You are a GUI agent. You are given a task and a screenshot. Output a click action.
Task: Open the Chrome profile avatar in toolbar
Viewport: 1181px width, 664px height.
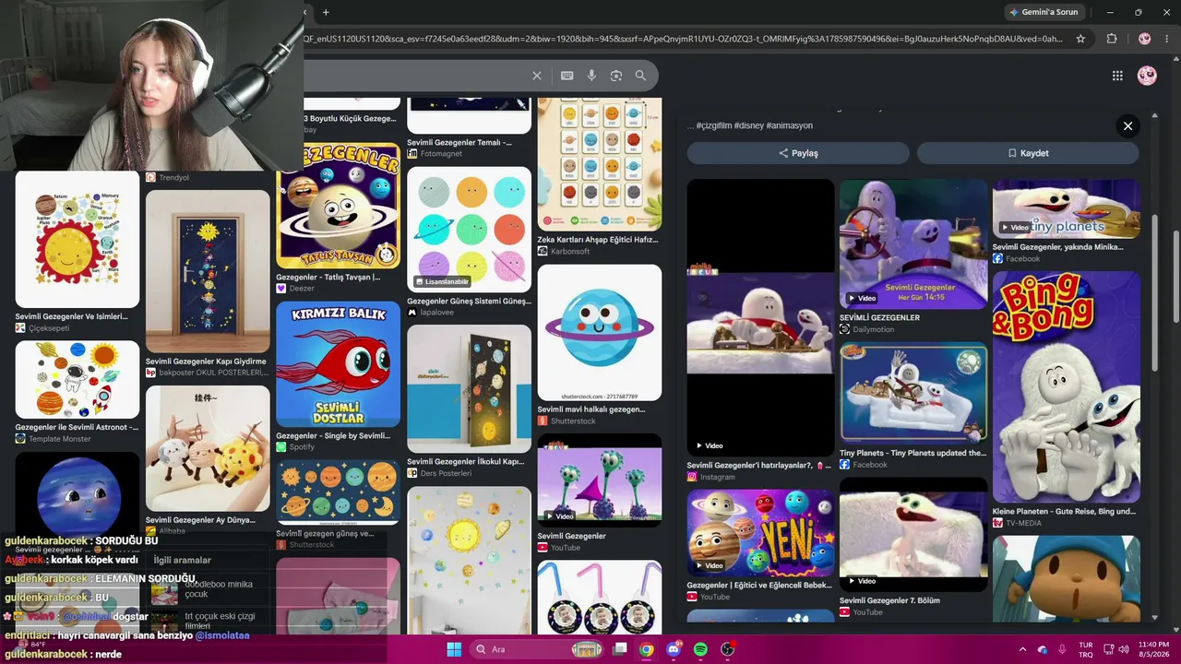click(1144, 39)
